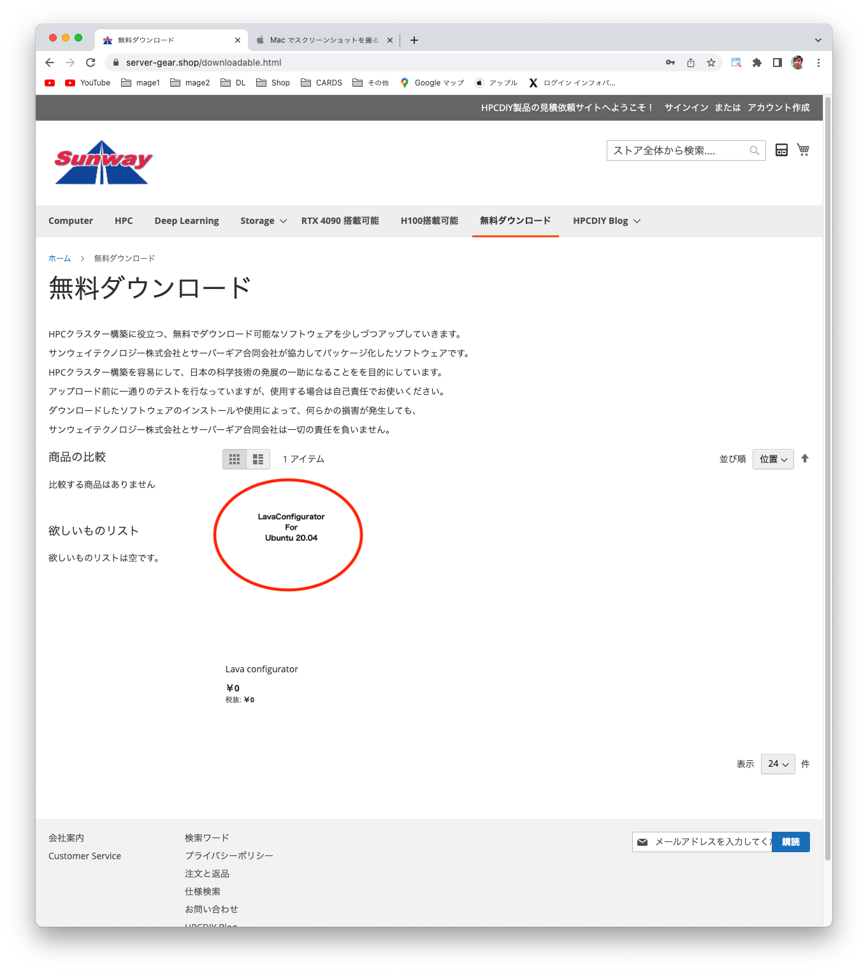Click the red YouTube bookmark icon
The image size is (868, 974).
coord(50,83)
